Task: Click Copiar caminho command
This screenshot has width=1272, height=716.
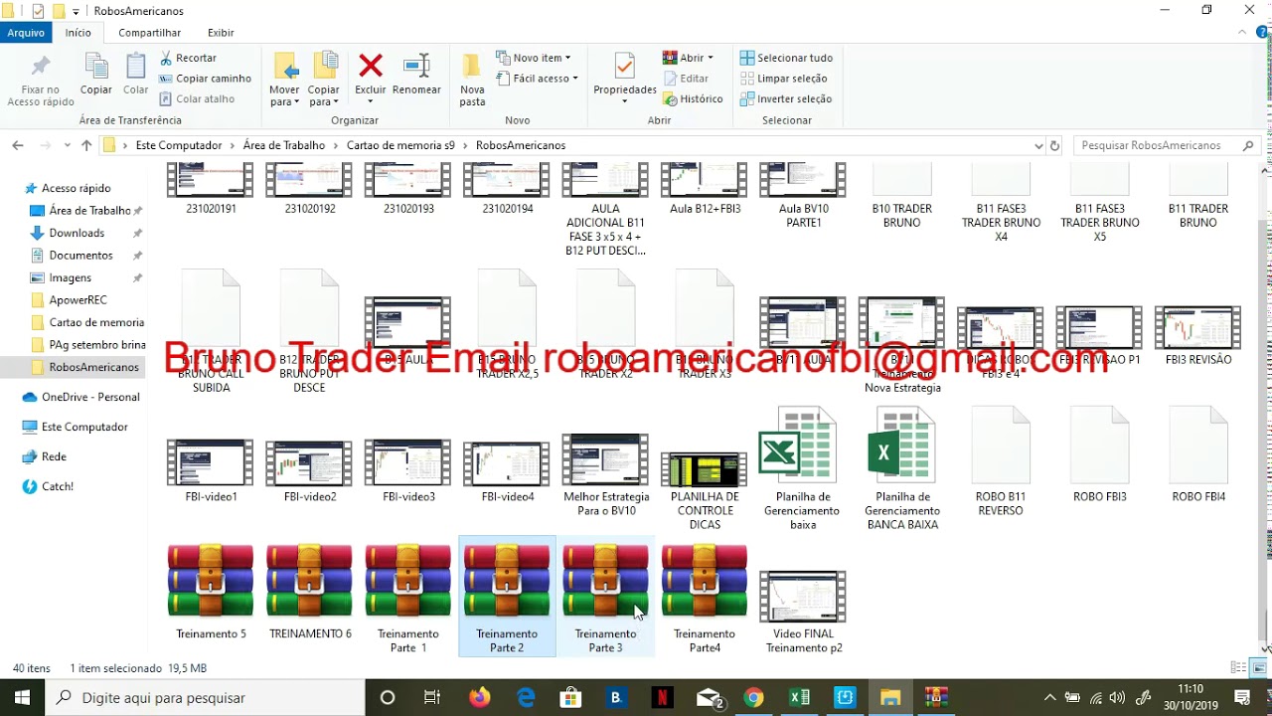Action: [205, 79]
